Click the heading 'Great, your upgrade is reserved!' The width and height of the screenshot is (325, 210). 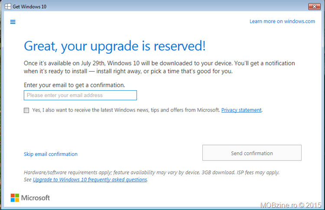(x=115, y=46)
